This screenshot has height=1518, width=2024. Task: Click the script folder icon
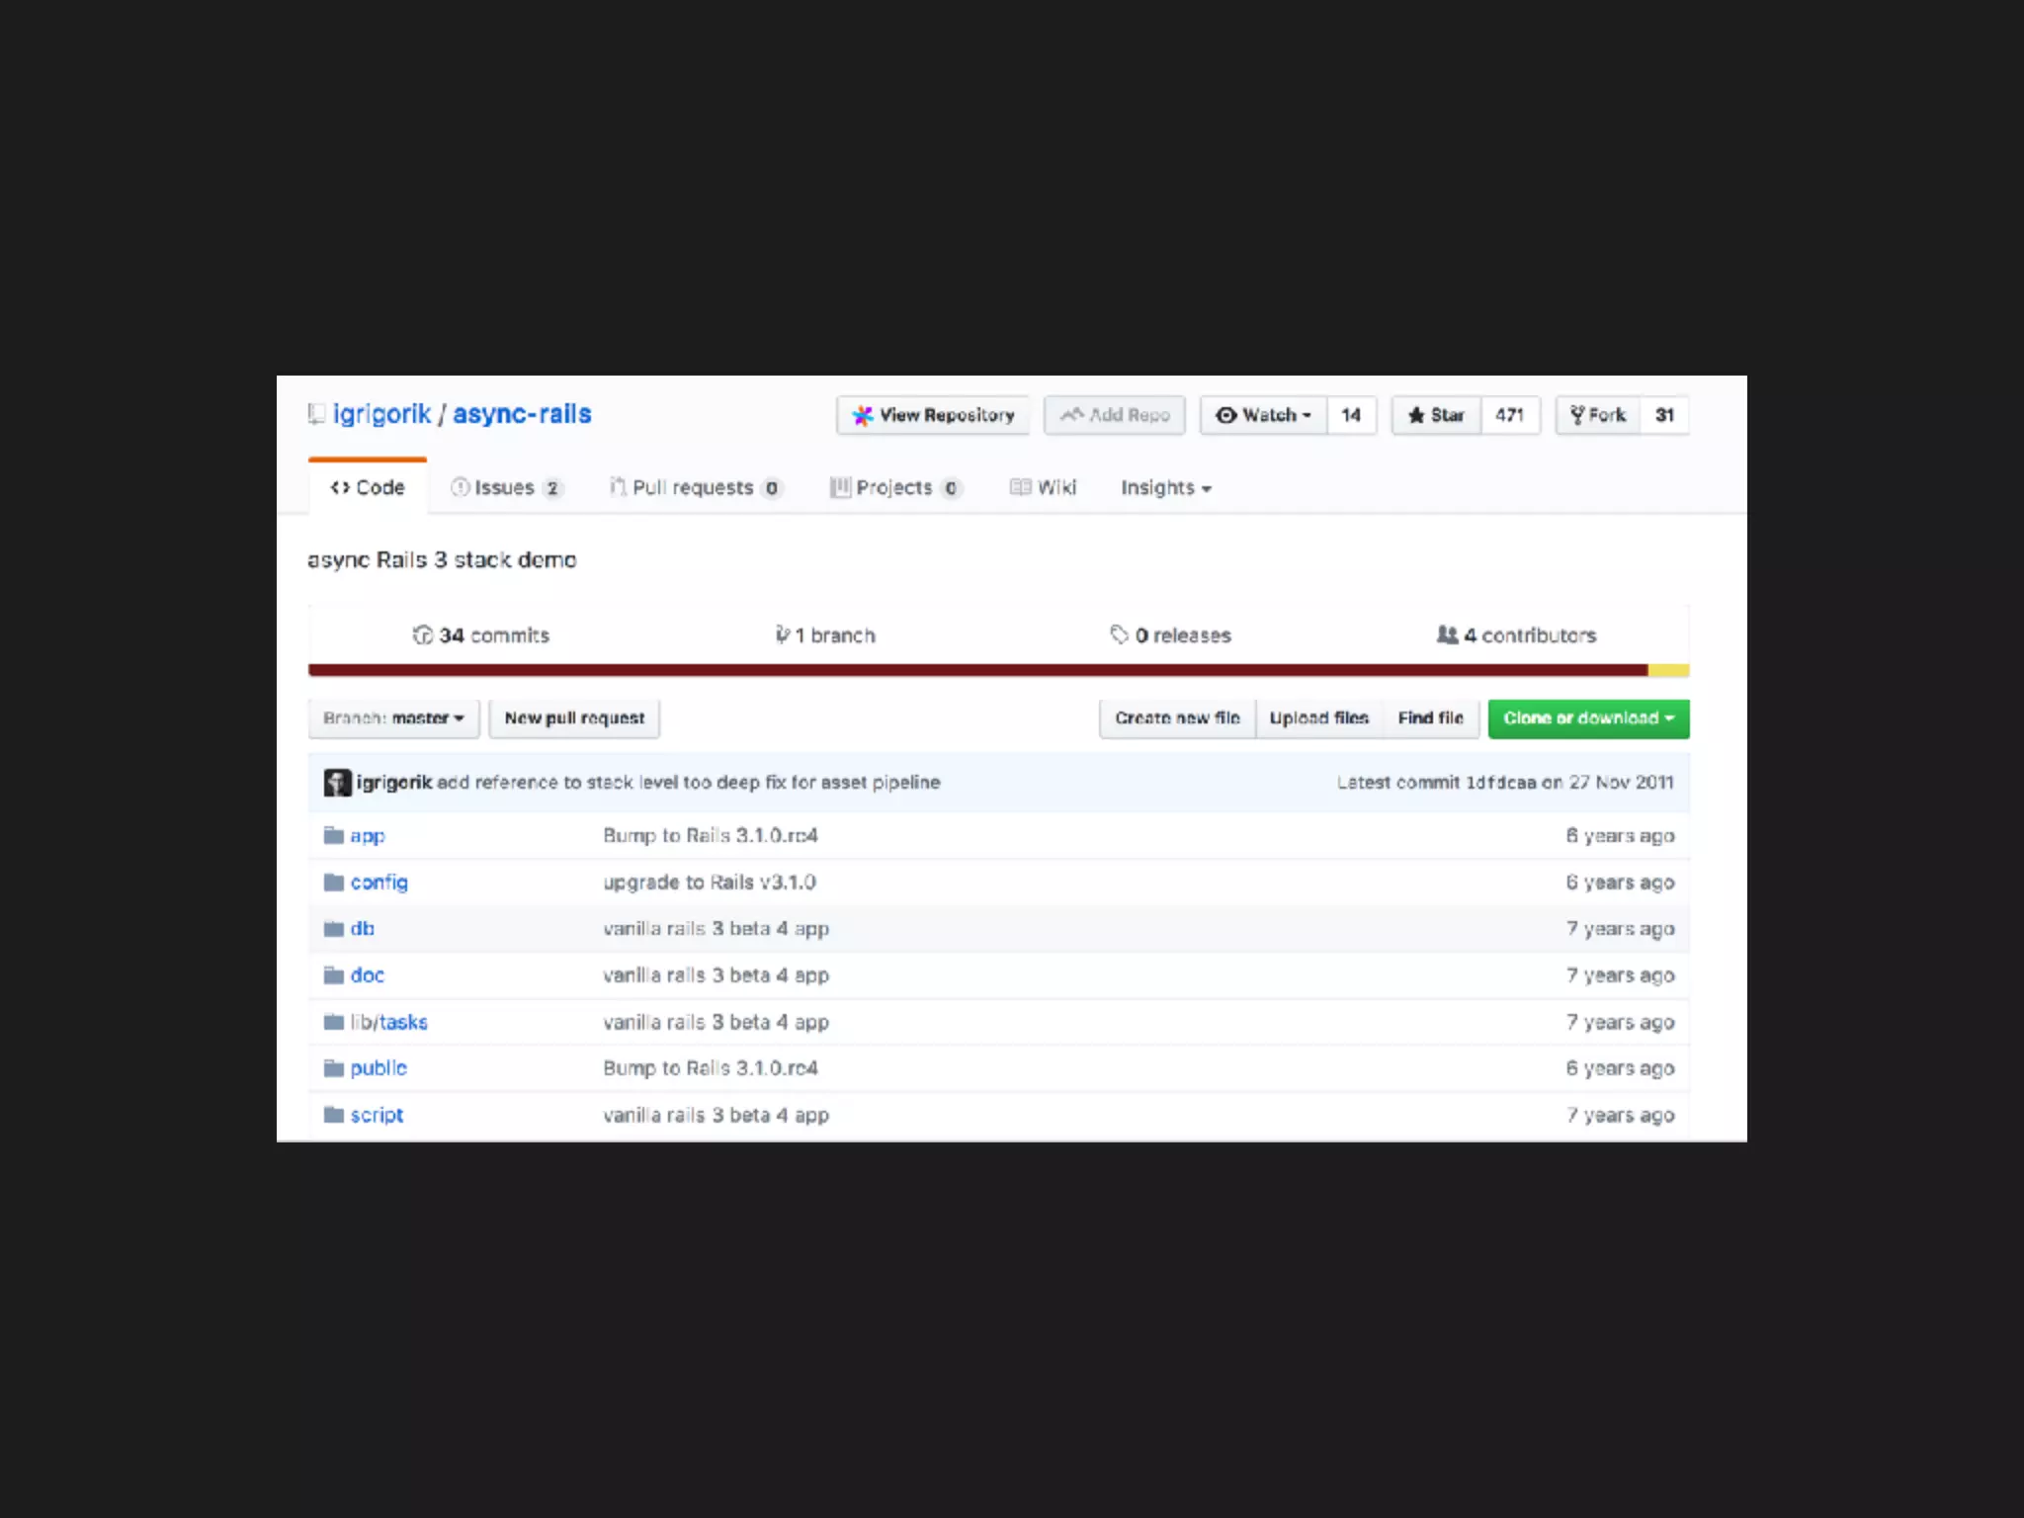[333, 1115]
